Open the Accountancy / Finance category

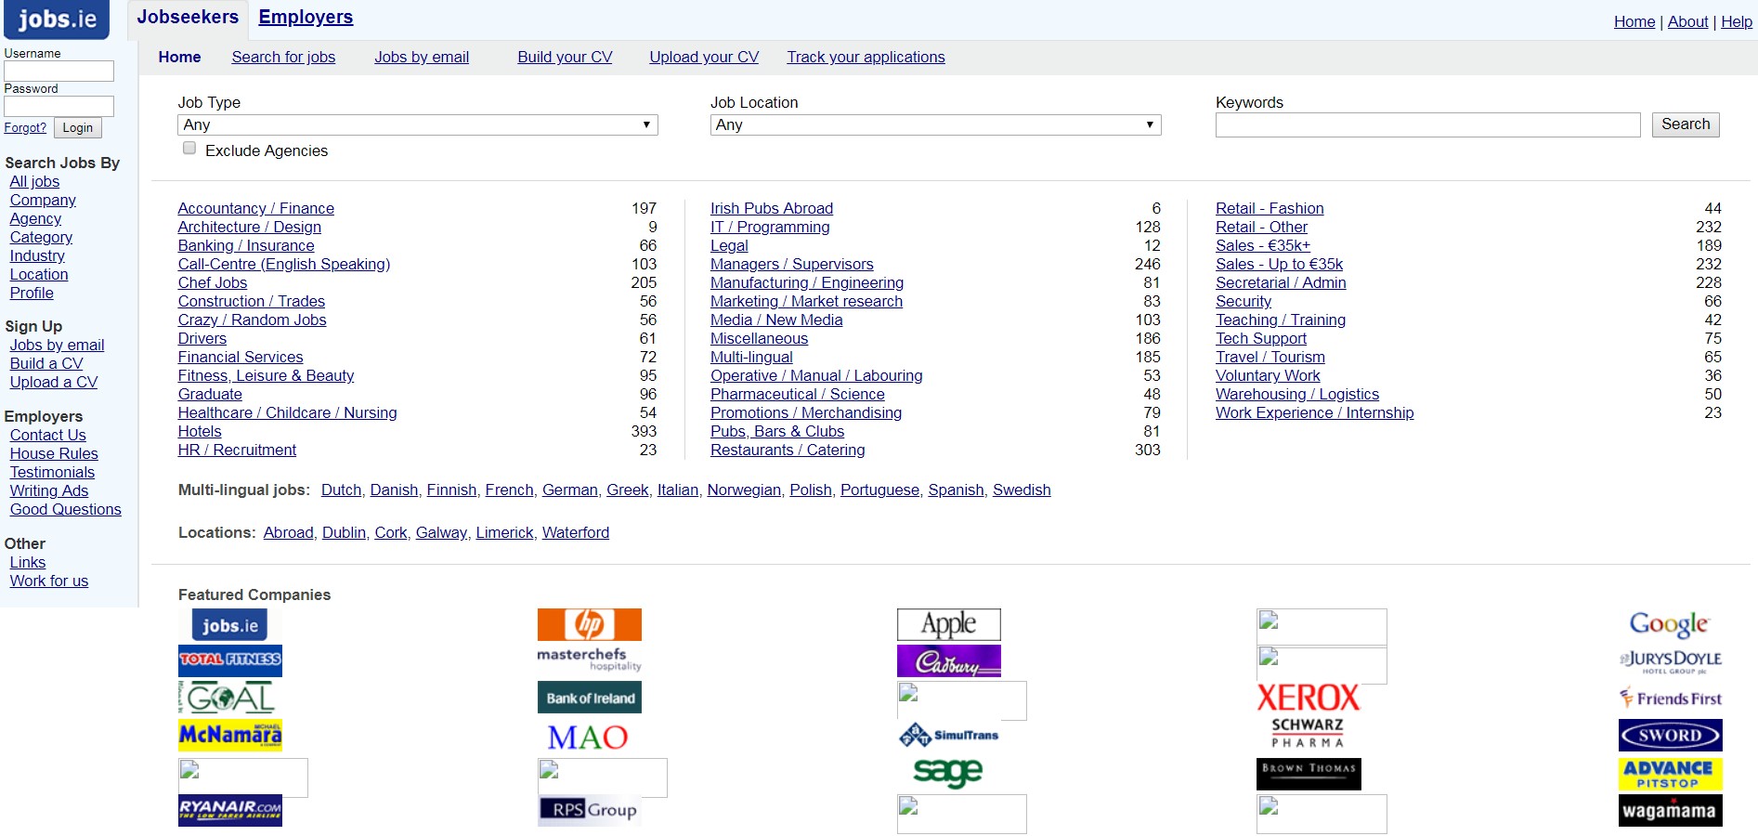point(256,208)
